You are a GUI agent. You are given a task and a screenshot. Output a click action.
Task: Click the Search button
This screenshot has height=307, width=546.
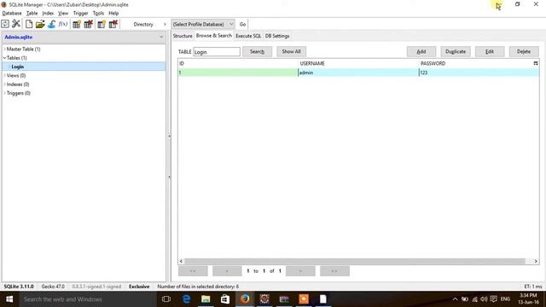pyautogui.click(x=257, y=51)
